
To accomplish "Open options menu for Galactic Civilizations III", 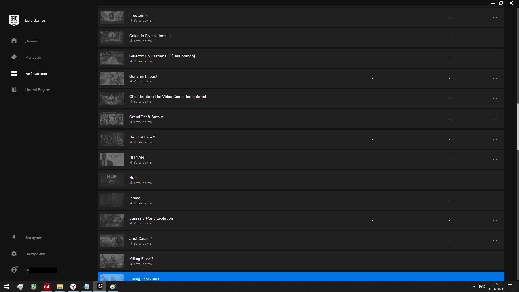I will coord(495,38).
